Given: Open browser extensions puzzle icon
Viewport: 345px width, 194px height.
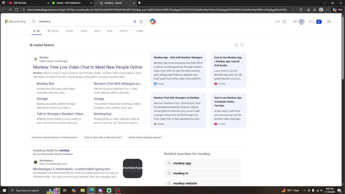Looking at the screenshot, I should (x=301, y=10).
